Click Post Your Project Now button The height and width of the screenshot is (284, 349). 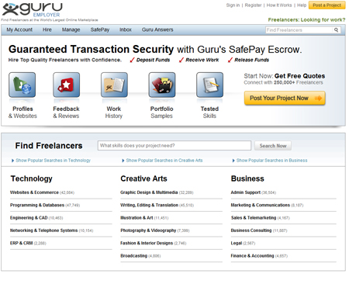pos(285,98)
